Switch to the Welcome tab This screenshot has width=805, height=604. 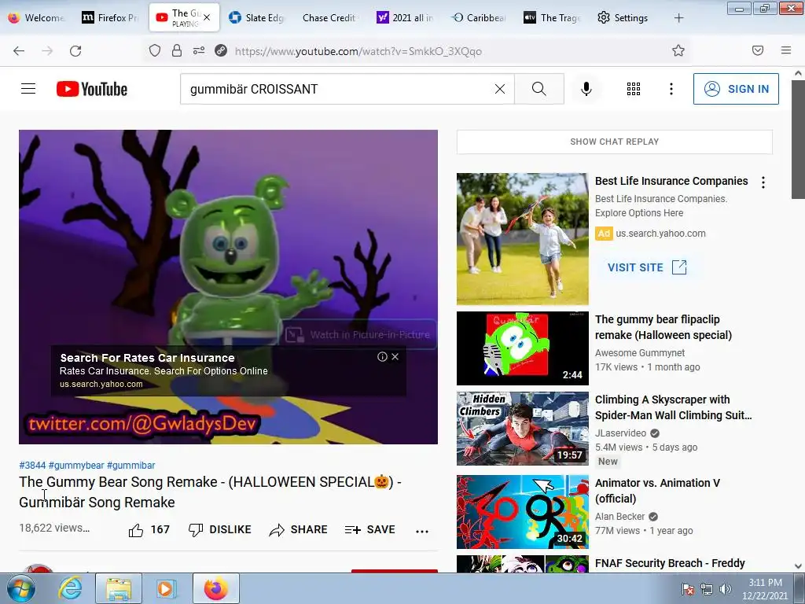click(x=36, y=17)
